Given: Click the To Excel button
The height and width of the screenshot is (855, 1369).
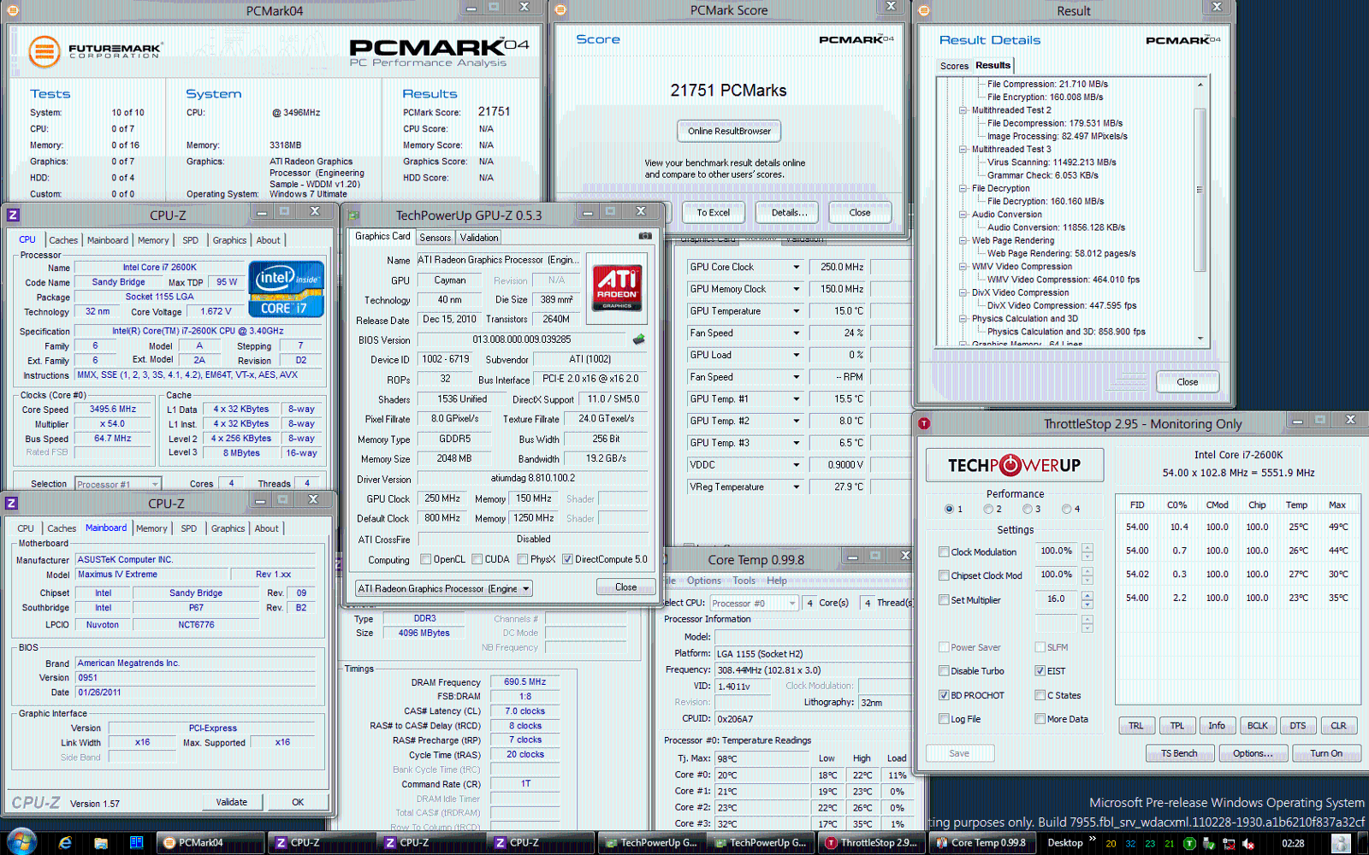Looking at the screenshot, I should pyautogui.click(x=713, y=213).
